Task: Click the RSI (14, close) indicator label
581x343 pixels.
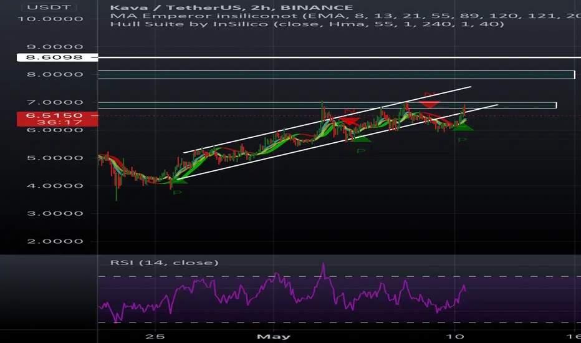Action: coord(164,263)
